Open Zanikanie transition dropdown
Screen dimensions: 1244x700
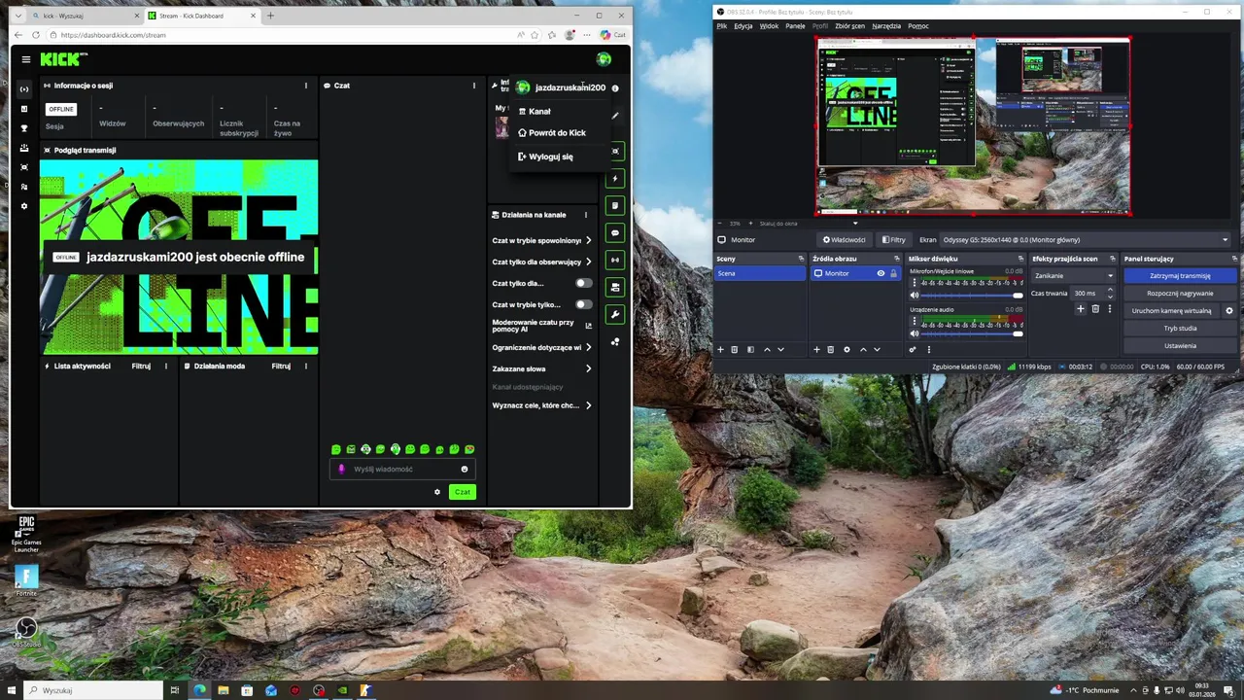1073,276
